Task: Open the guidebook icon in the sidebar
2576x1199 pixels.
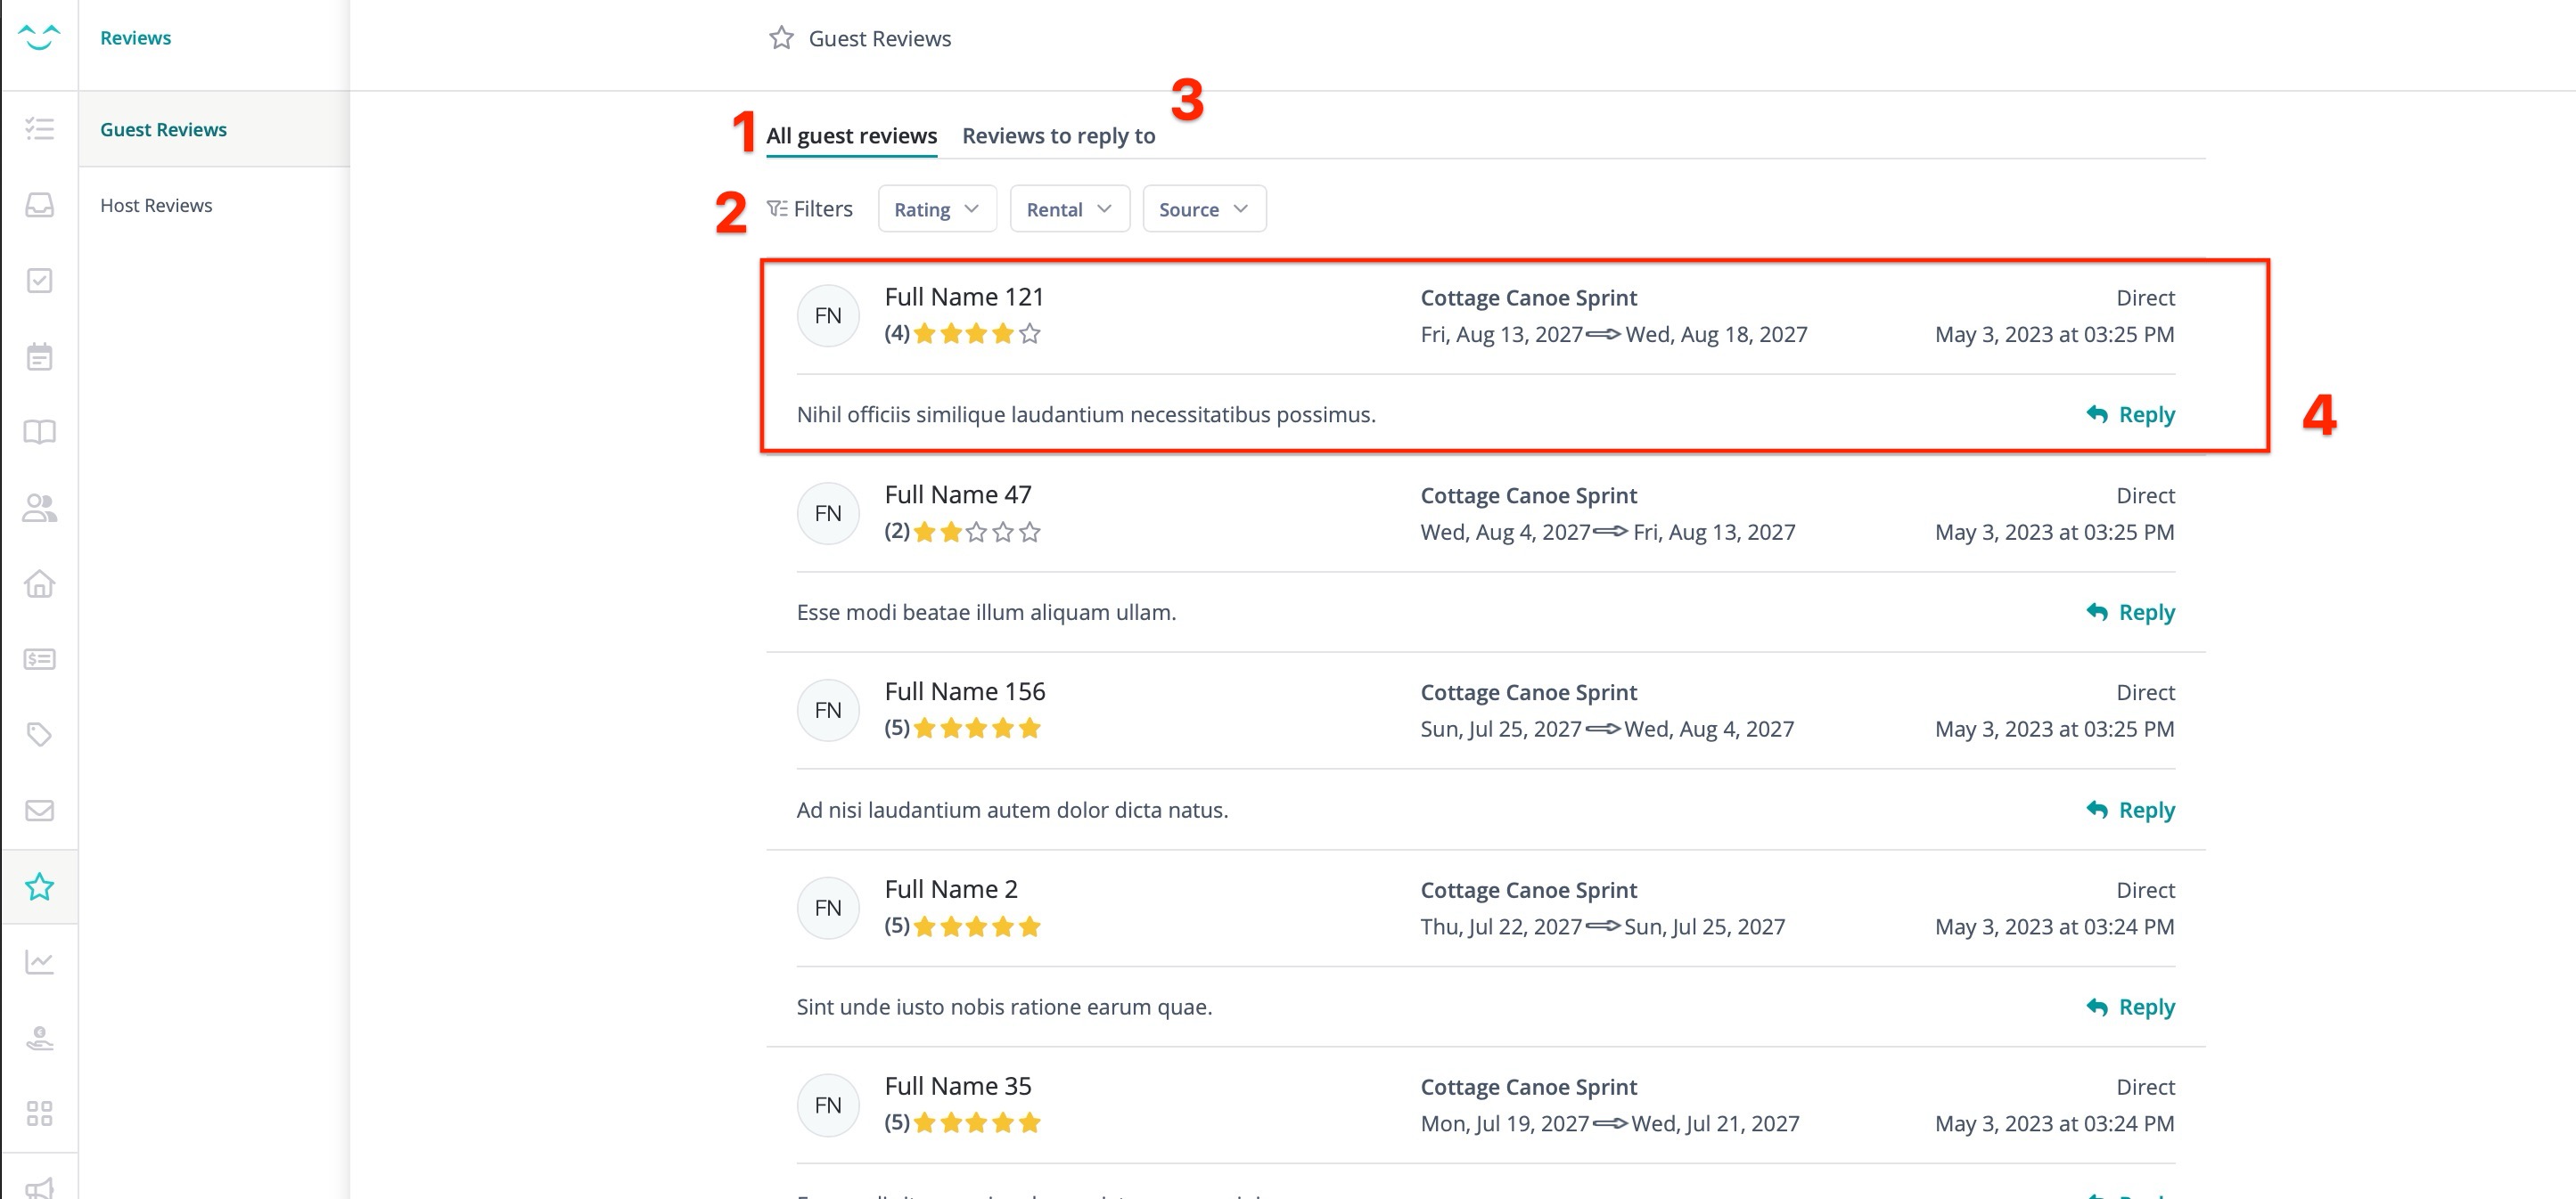Action: coord(39,432)
